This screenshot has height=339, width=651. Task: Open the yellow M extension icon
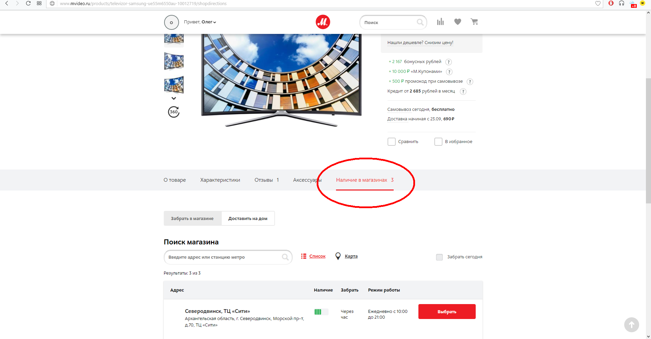[643, 3]
